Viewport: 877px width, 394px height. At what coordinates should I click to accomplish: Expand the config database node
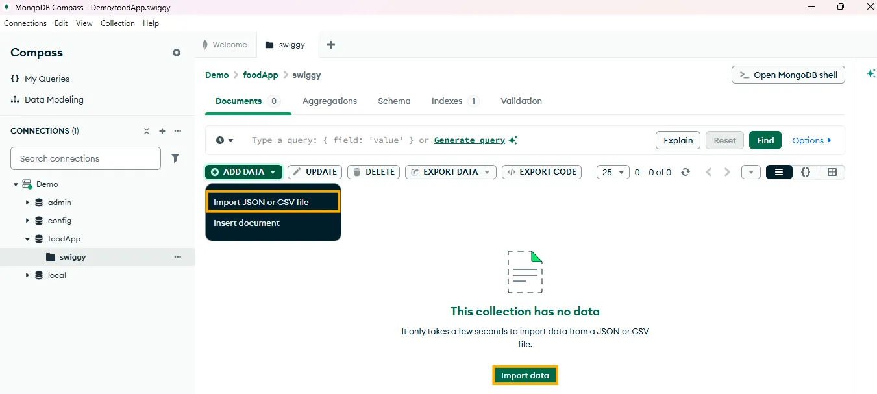coord(28,221)
